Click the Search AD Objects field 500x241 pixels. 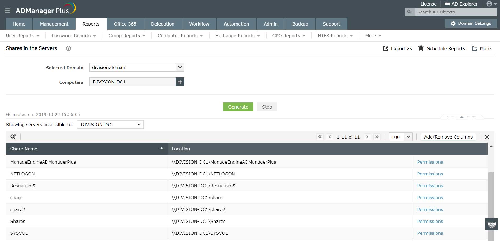click(456, 12)
